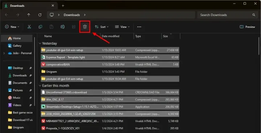Screen dimensions: 261x133
Task: Open the View dropdown
Action: [x=122, y=27]
